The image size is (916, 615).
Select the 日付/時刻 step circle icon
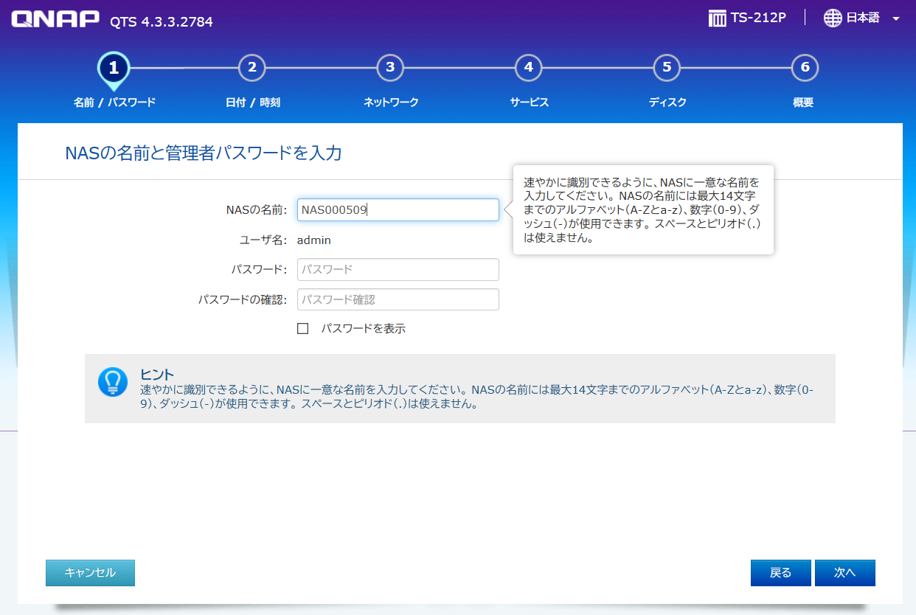[x=252, y=67]
